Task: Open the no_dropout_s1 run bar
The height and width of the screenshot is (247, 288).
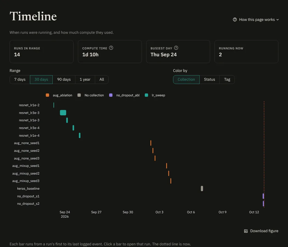Action: [x=263, y=196]
